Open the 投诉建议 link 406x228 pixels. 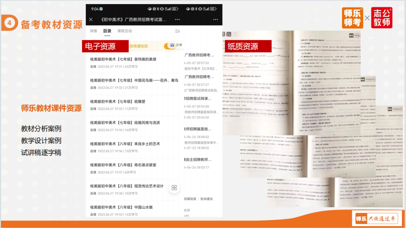click(207, 199)
